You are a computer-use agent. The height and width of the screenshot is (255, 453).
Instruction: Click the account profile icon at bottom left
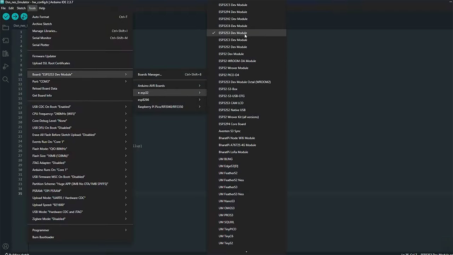[x=5, y=246]
